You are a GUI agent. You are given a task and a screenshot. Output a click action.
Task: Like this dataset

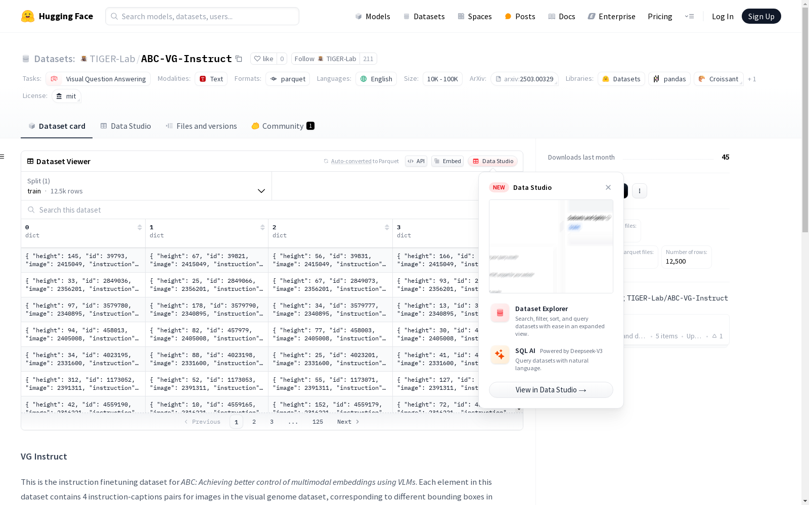point(263,59)
